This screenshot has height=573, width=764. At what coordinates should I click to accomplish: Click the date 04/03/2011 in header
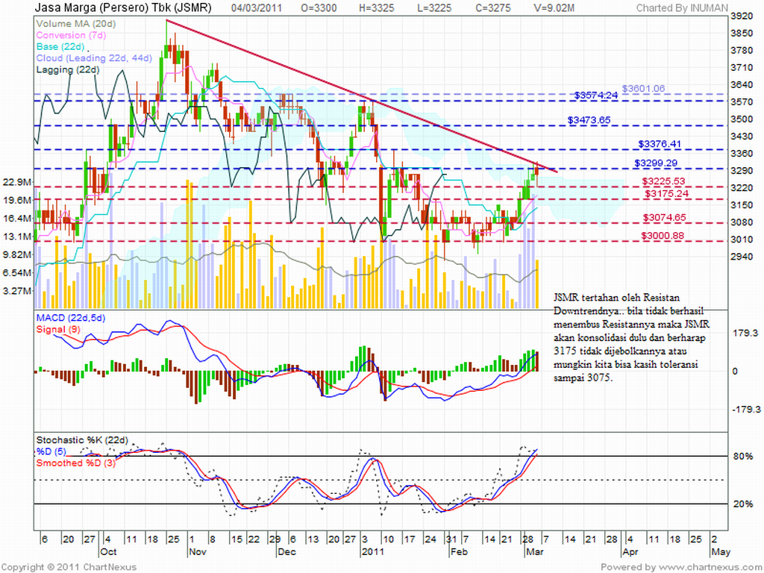point(257,7)
